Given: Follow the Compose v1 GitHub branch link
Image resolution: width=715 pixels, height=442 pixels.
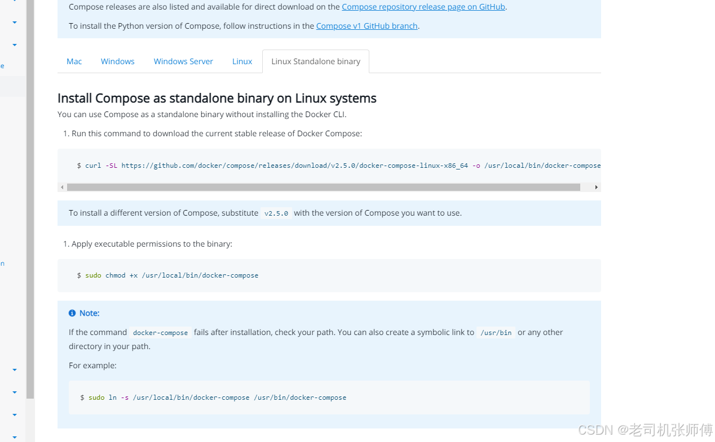Looking at the screenshot, I should click(367, 26).
